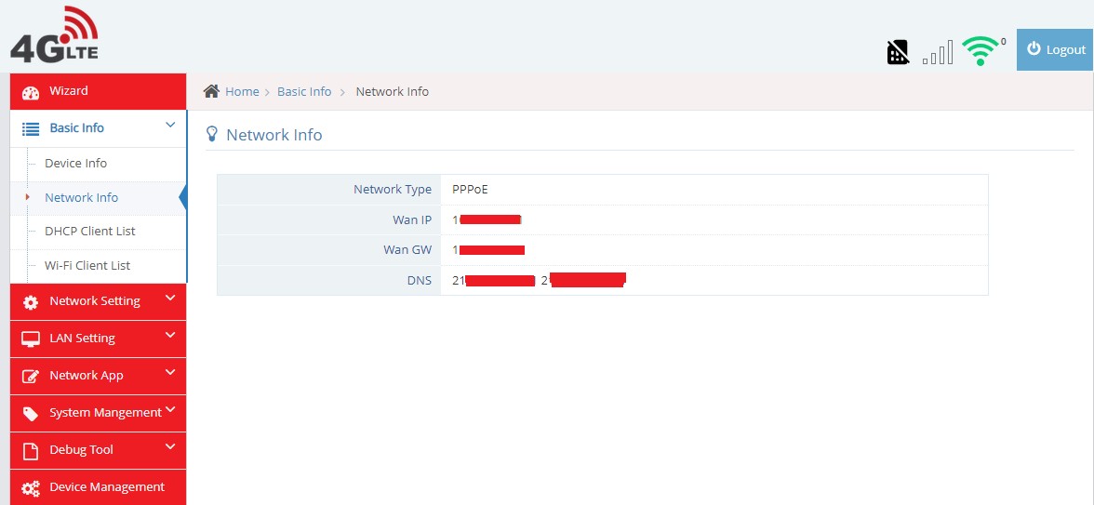The image size is (1094, 505).
Task: Click the Wizard dashboard icon
Action: coord(31,92)
